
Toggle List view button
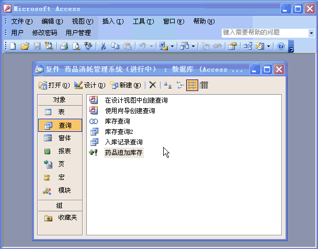(192, 85)
